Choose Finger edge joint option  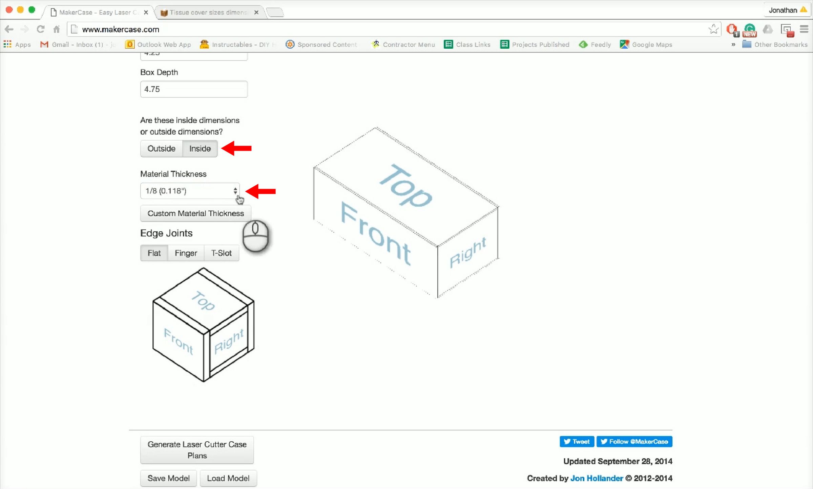(186, 253)
